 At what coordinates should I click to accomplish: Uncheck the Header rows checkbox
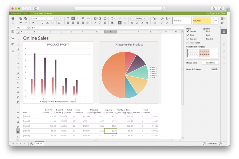click(188, 31)
